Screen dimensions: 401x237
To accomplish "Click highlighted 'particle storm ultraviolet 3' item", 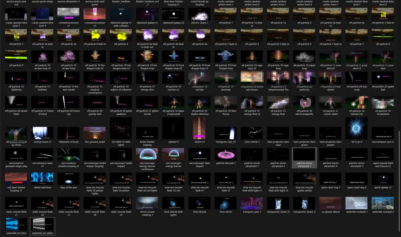I will pyautogui.click(x=304, y=154).
